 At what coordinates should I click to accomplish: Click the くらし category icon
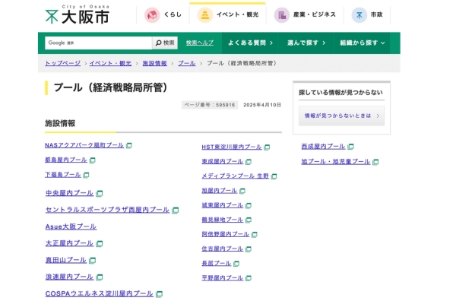[152, 14]
